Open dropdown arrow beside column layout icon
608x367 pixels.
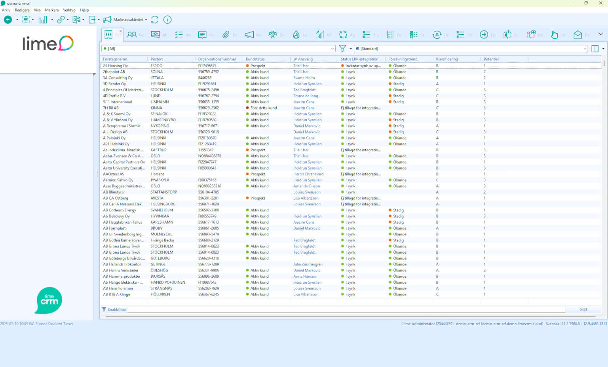(x=603, y=49)
